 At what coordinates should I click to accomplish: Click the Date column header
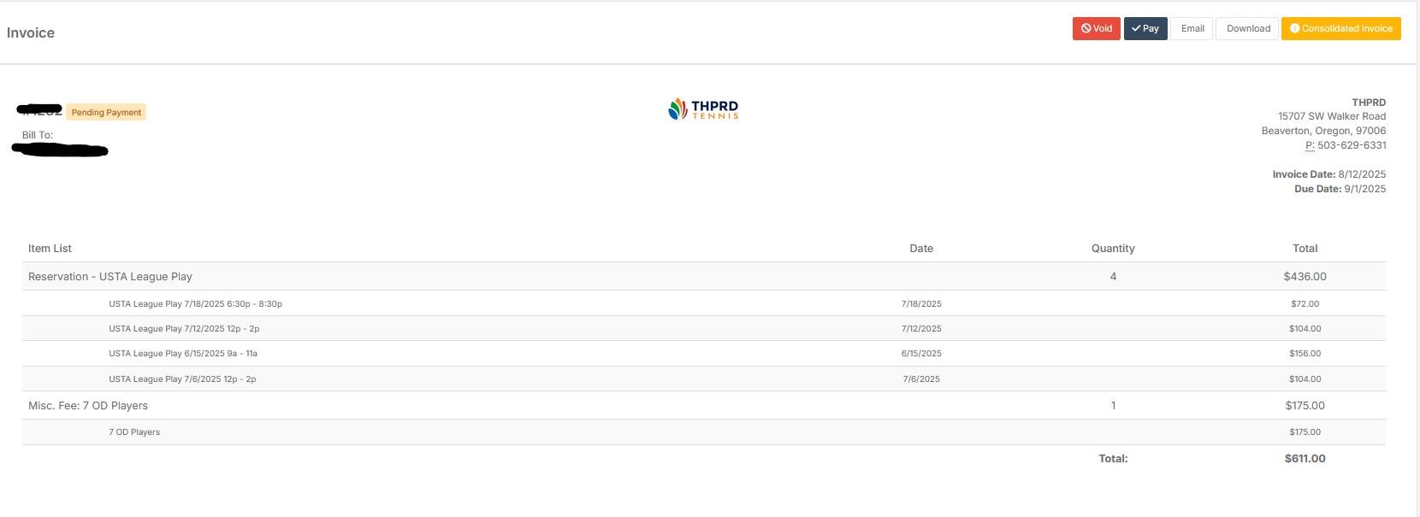pos(920,249)
